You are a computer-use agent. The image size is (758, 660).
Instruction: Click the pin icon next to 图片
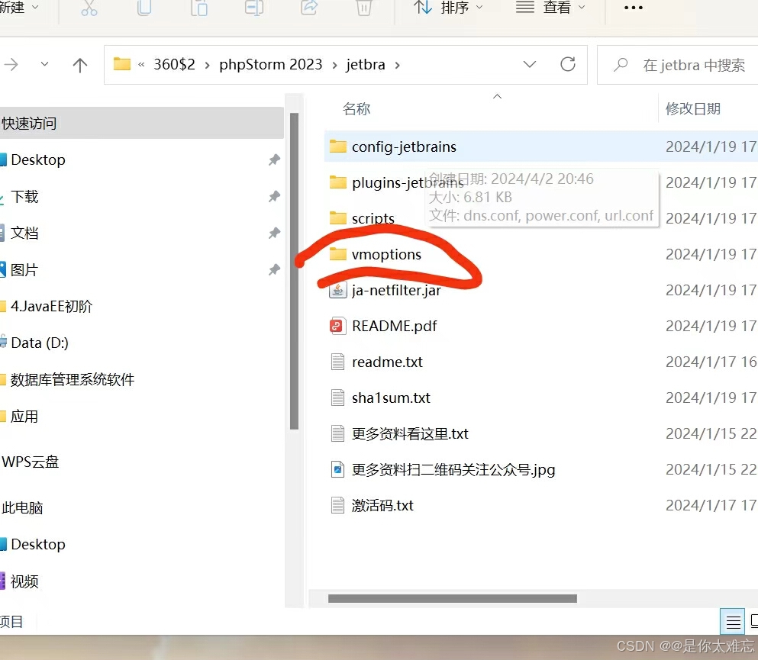pos(274,269)
